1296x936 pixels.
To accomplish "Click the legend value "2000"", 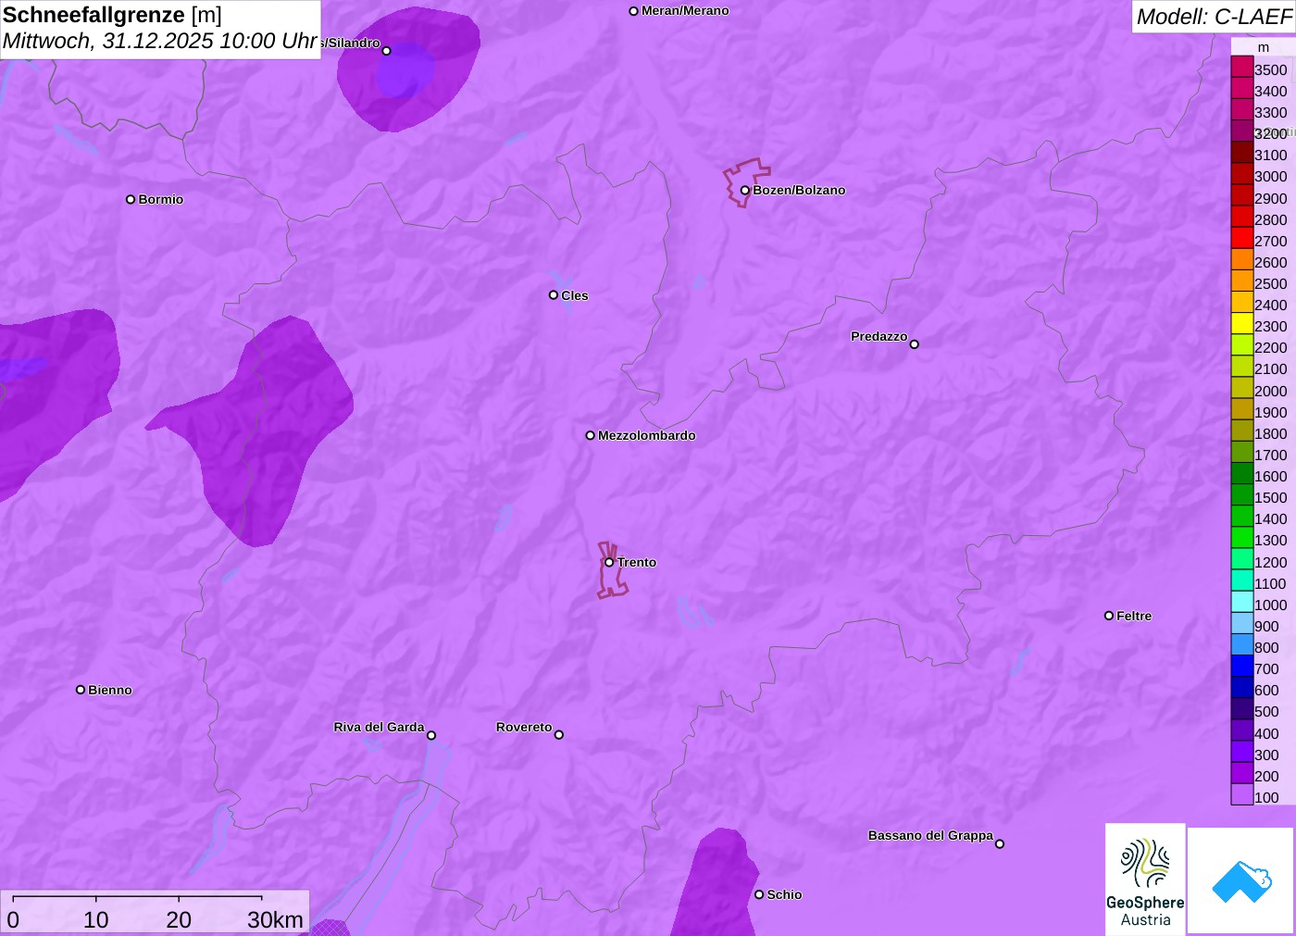I will [x=1271, y=391].
